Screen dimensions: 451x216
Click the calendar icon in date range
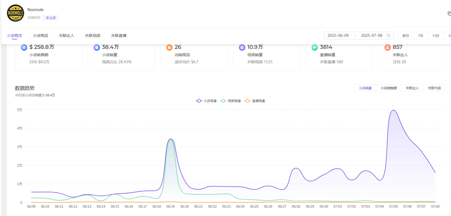(x=389, y=36)
